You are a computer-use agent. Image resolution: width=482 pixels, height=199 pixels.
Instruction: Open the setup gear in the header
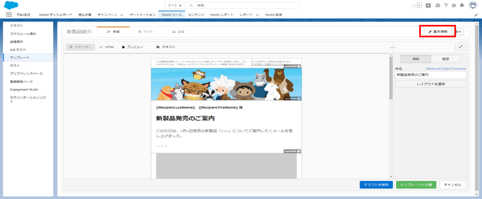453,6
